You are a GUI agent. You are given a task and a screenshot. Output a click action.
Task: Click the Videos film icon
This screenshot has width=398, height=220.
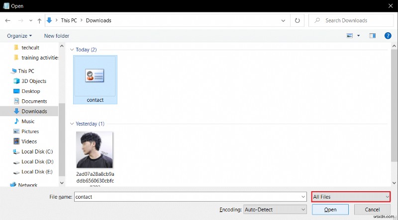16,141
